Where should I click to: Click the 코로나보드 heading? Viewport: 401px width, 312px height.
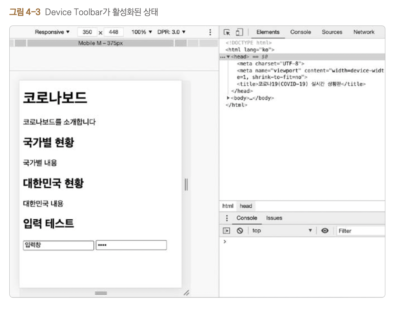point(55,98)
